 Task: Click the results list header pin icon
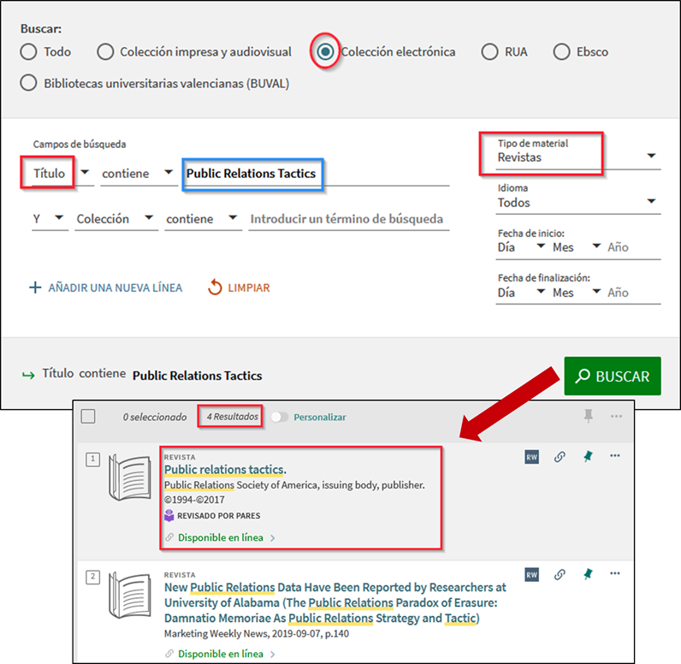(588, 416)
